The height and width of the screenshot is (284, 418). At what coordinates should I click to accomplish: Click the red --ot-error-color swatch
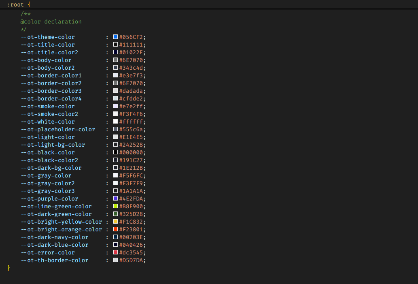115,252
